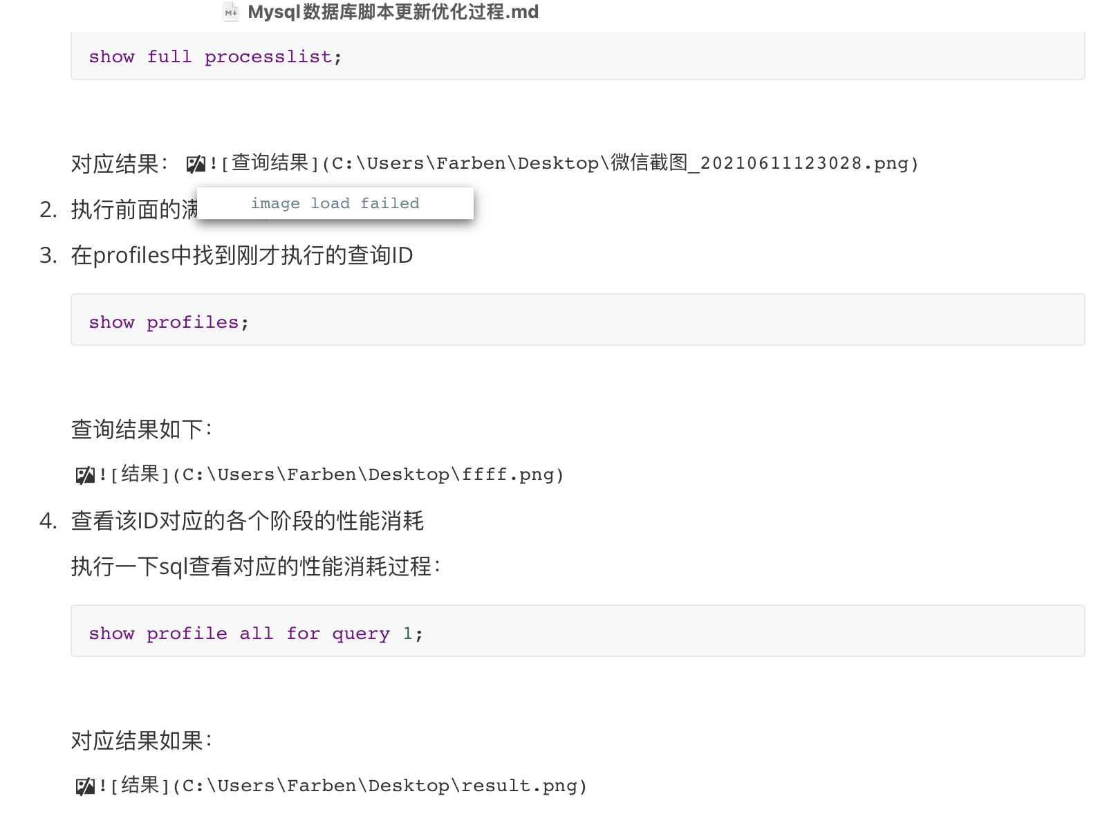1116x823 pixels.
Task: Click the line '执行一下sql查看对应的性能消耗过程：'
Action: 257,566
